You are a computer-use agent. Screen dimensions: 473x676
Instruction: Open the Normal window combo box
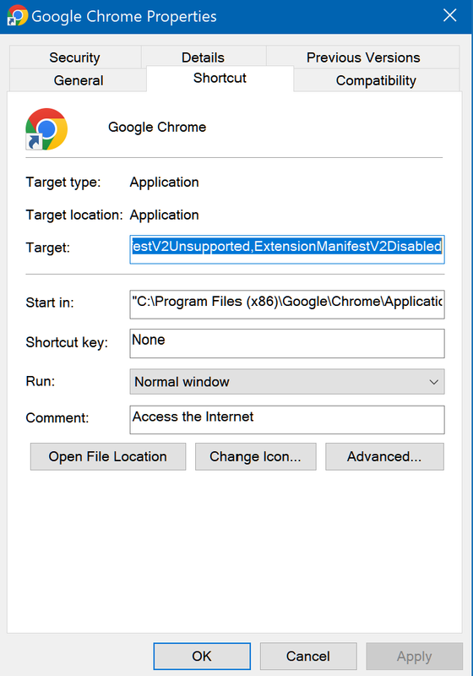pyautogui.click(x=287, y=382)
